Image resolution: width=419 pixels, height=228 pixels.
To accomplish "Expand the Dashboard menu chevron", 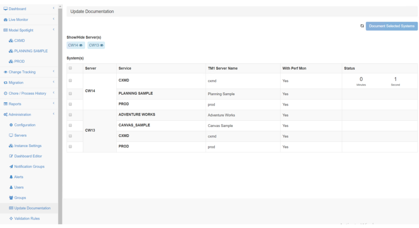I will (x=54, y=9).
